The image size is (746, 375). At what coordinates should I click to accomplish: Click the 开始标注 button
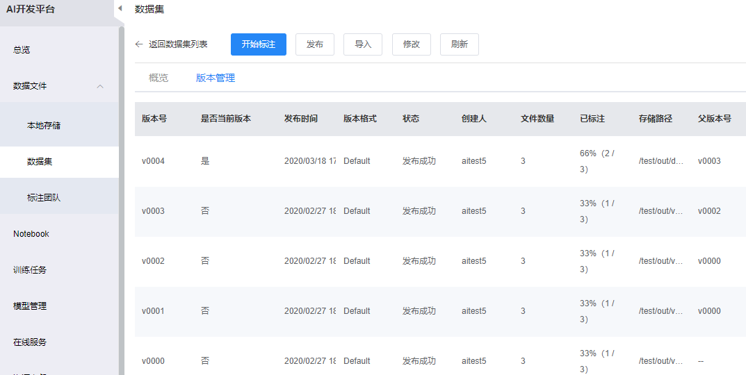tap(259, 44)
